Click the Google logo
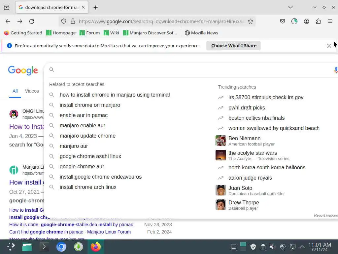 [x=23, y=70]
